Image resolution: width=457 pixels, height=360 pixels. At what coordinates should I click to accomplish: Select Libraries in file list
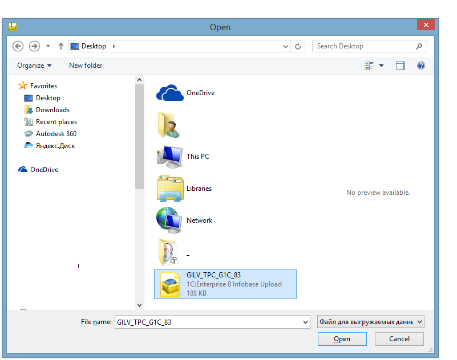pos(184,189)
